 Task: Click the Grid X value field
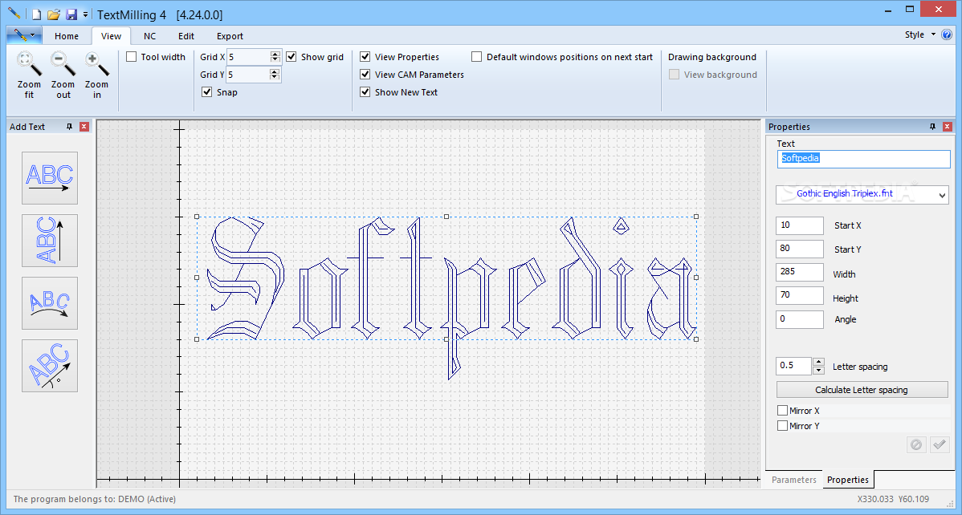click(x=248, y=57)
